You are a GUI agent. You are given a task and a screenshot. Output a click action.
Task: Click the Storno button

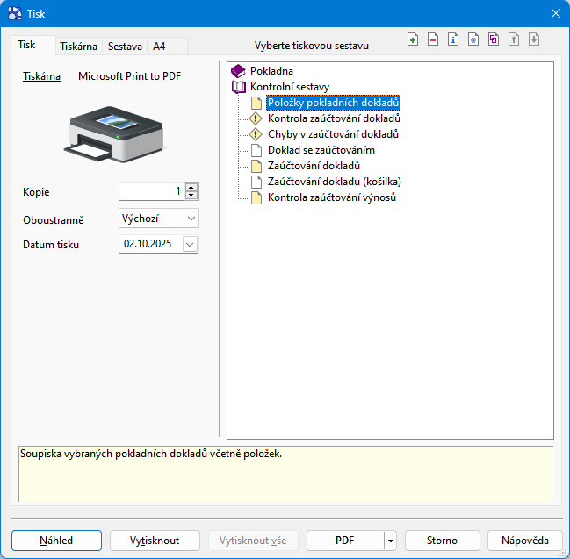(x=442, y=541)
